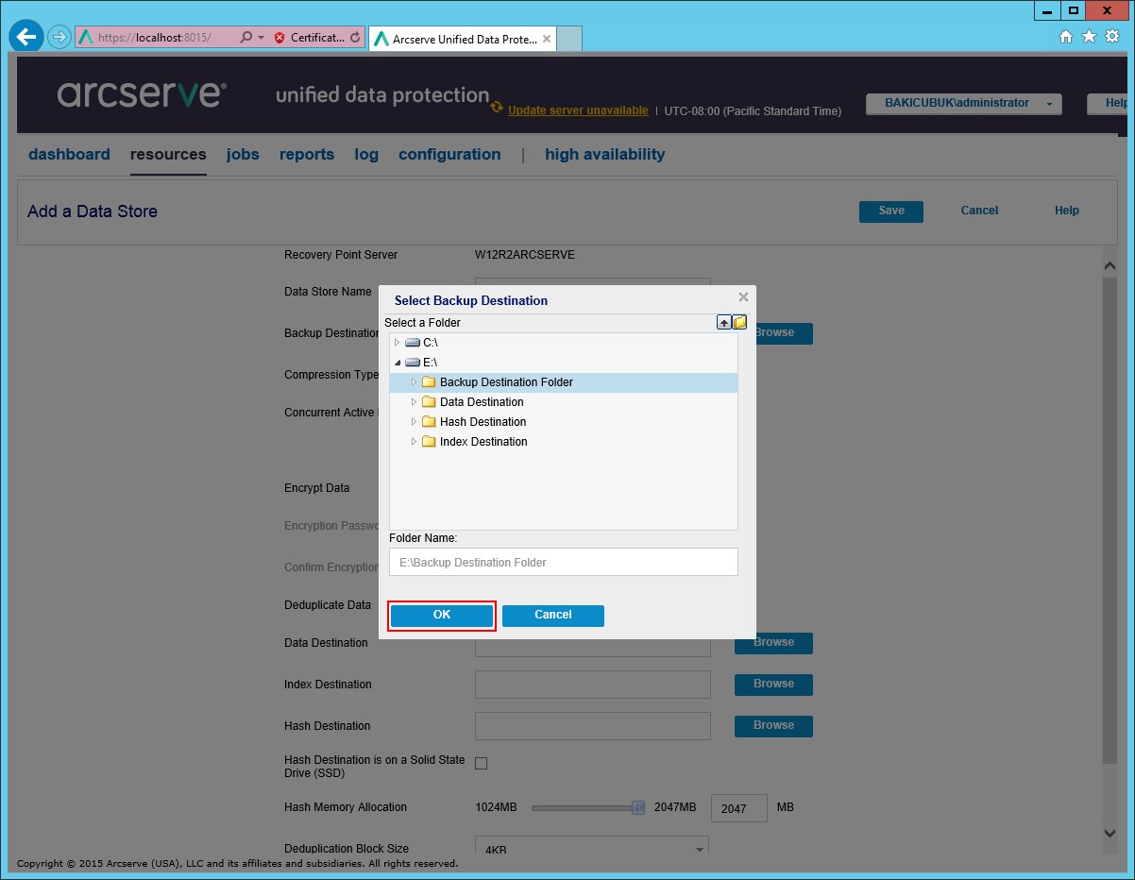The height and width of the screenshot is (880, 1135).
Task: Expand the Backup Destination Folder node
Action: 414,382
